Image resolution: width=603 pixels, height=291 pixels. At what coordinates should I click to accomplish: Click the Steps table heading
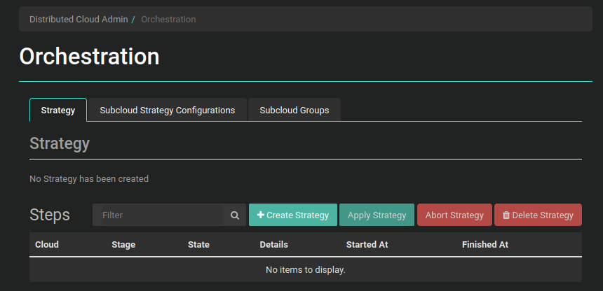[x=50, y=215]
